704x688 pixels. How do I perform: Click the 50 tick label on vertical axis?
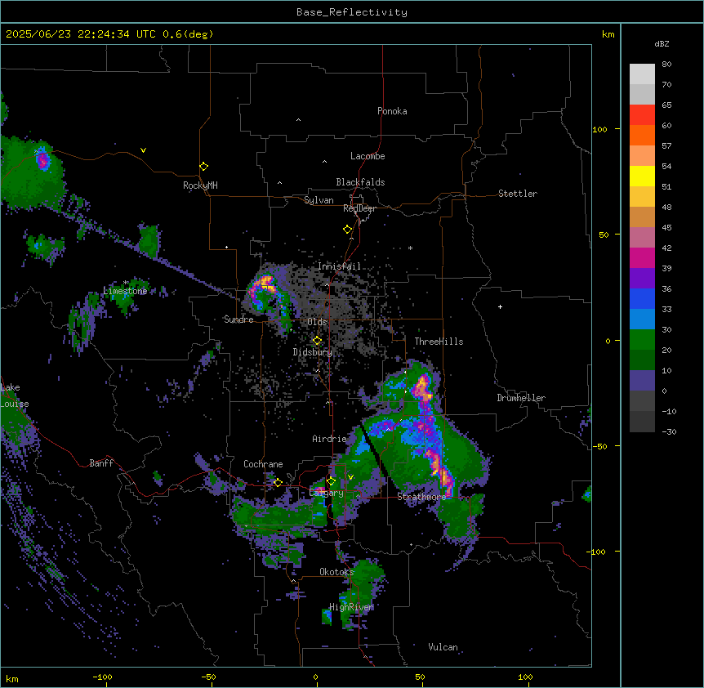604,235
